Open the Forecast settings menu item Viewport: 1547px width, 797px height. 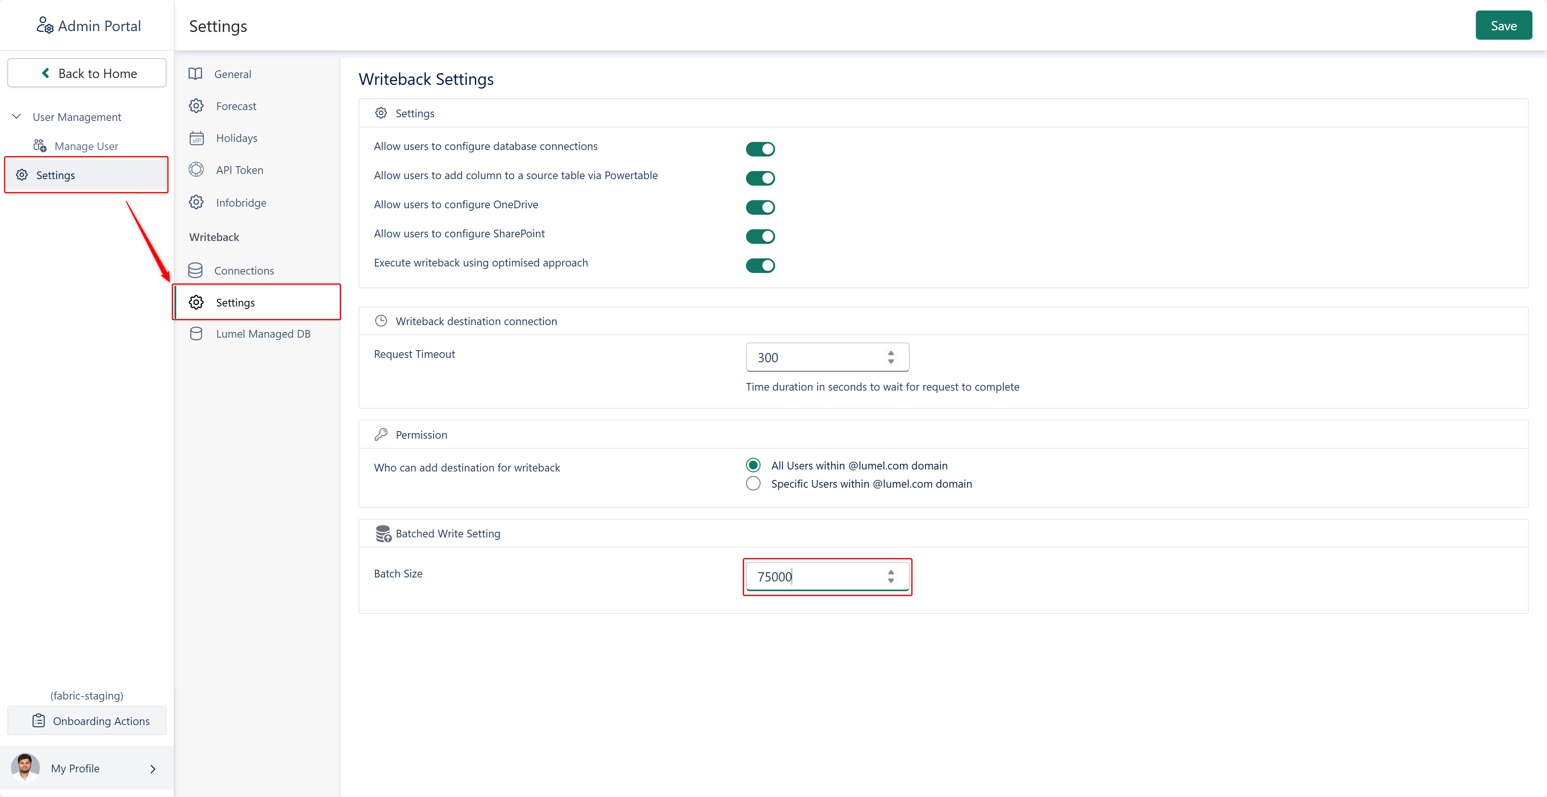click(x=236, y=106)
